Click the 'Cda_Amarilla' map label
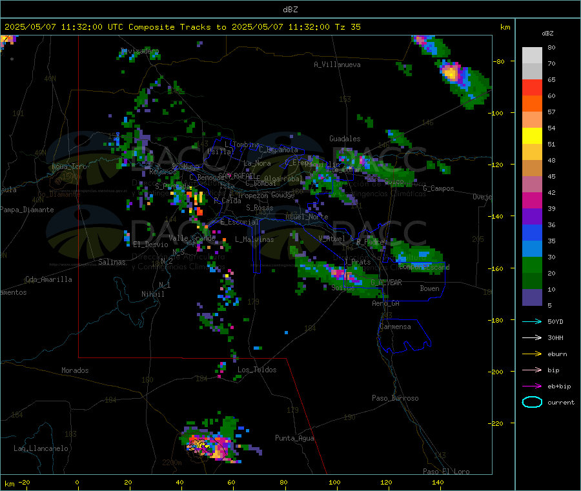Image resolution: width=581 pixels, height=491 pixels. [48, 279]
